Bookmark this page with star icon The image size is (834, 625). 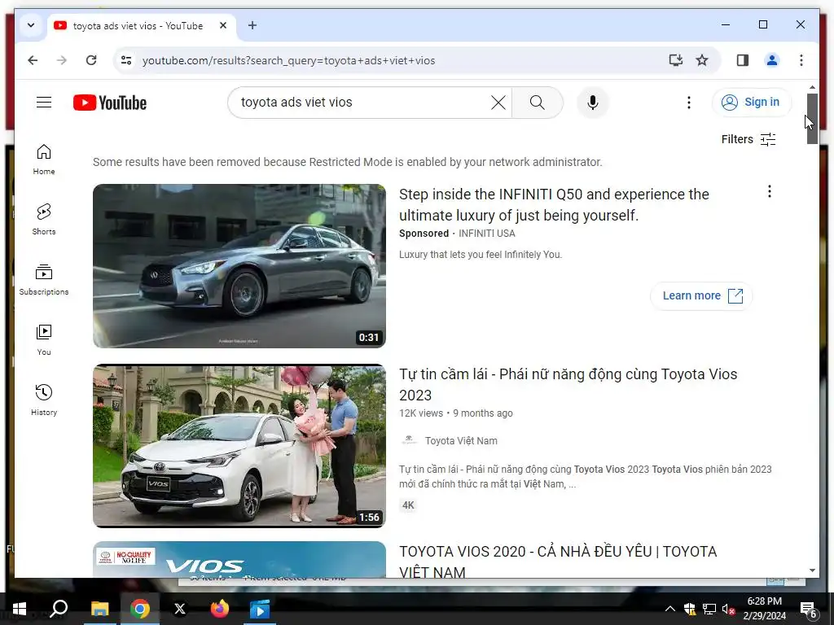[x=702, y=60]
